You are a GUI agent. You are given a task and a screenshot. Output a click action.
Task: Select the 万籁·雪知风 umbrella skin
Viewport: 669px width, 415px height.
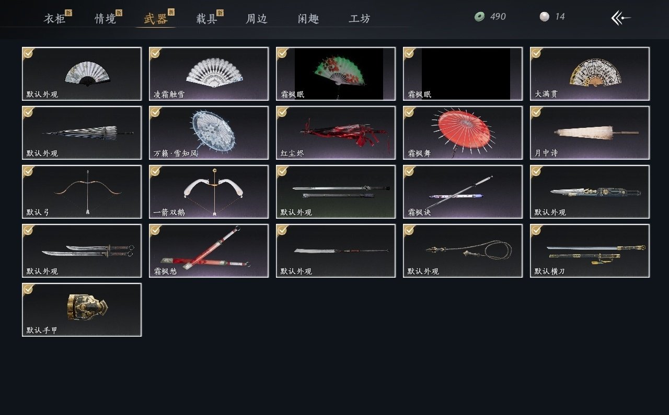pyautogui.click(x=209, y=133)
